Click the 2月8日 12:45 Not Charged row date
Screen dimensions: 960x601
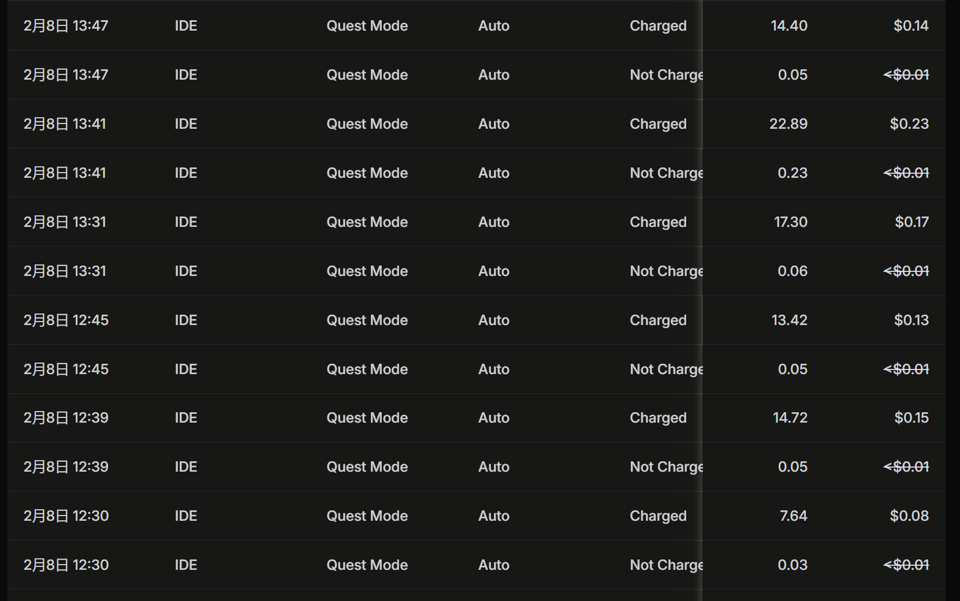[66, 369]
